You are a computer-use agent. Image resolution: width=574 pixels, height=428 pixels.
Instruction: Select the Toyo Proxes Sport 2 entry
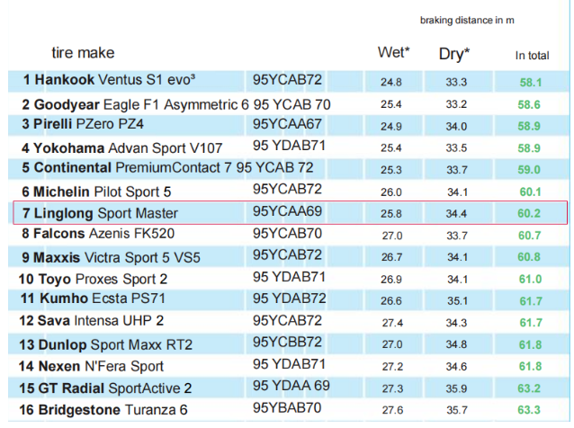[289, 279]
